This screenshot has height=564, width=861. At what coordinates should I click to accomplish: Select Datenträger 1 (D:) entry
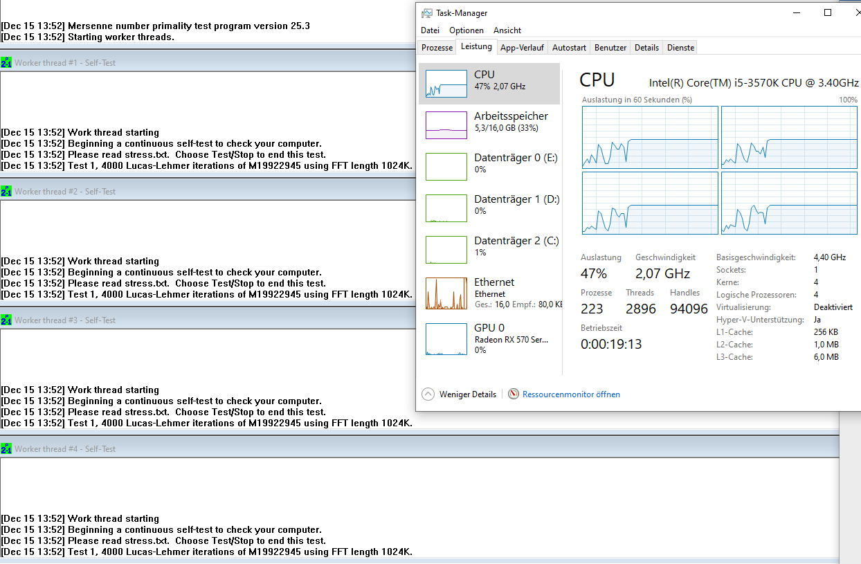(x=489, y=208)
